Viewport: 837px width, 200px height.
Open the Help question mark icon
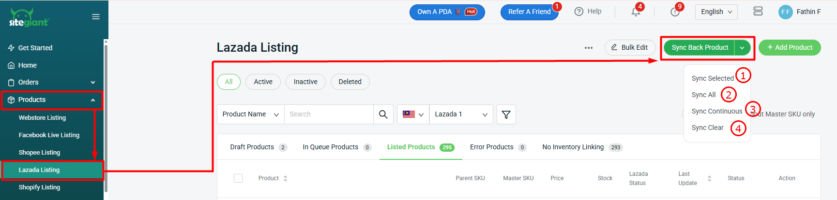(x=579, y=12)
